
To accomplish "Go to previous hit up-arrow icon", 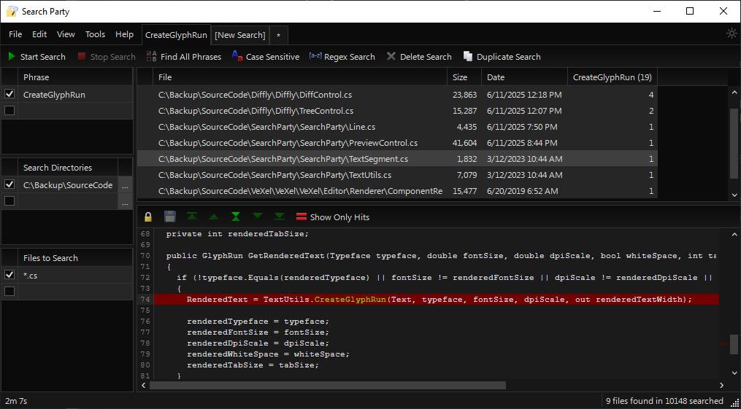I will click(214, 217).
